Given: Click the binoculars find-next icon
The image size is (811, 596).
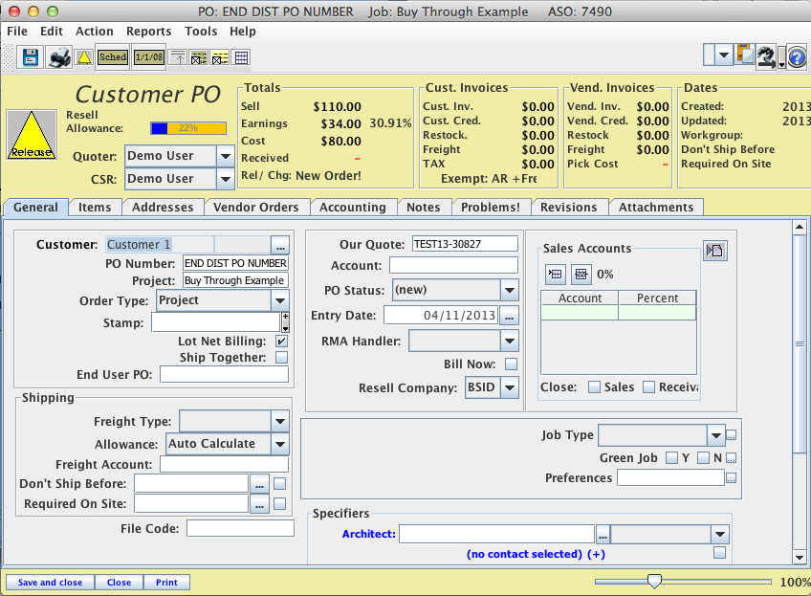Looking at the screenshot, I should pos(766,55).
